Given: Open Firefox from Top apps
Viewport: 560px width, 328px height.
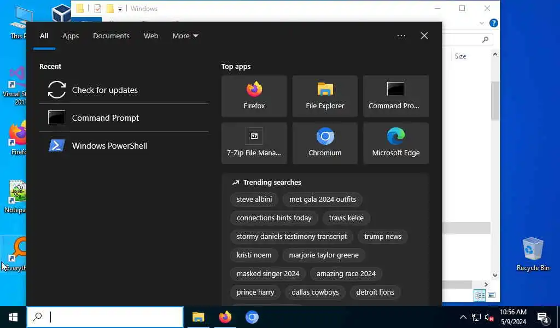Looking at the screenshot, I should coord(254,96).
